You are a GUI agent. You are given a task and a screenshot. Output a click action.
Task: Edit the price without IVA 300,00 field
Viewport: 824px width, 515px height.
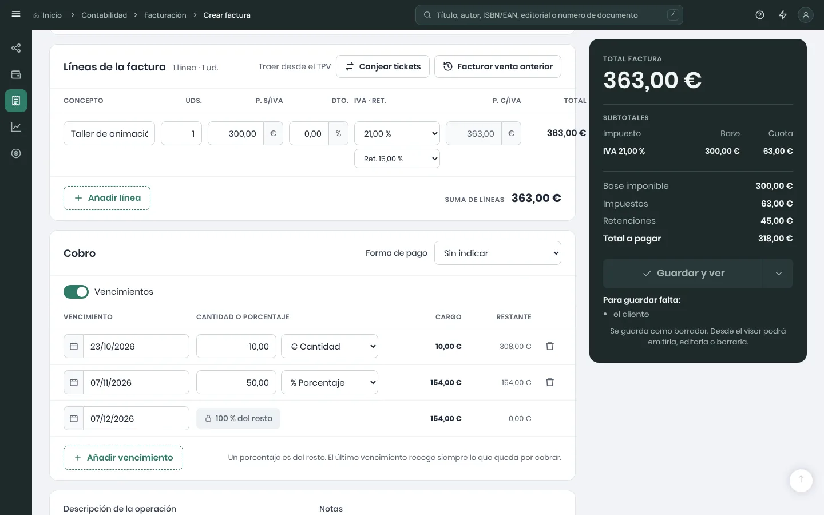236,133
